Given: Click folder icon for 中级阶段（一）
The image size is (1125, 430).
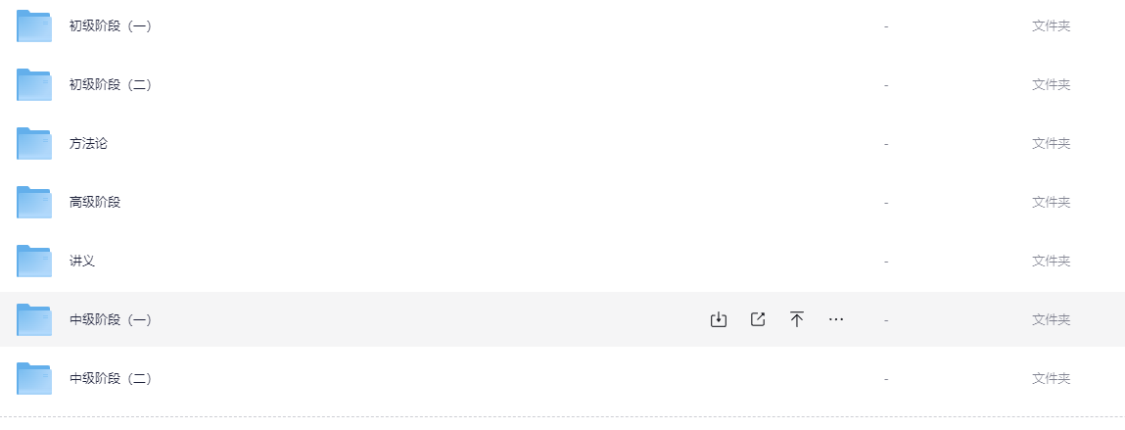Looking at the screenshot, I should point(34,320).
